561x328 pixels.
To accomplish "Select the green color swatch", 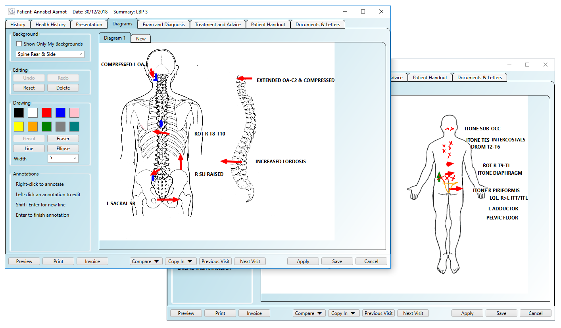I will click(46, 126).
